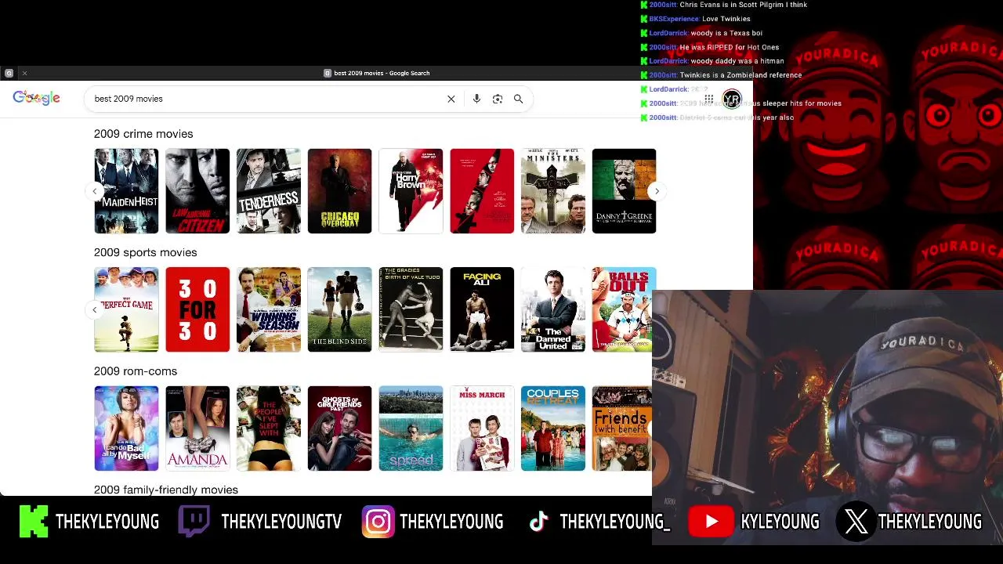Open the Couples Retreat poster
Screen dimensions: 1003x564
pyautogui.click(x=553, y=428)
